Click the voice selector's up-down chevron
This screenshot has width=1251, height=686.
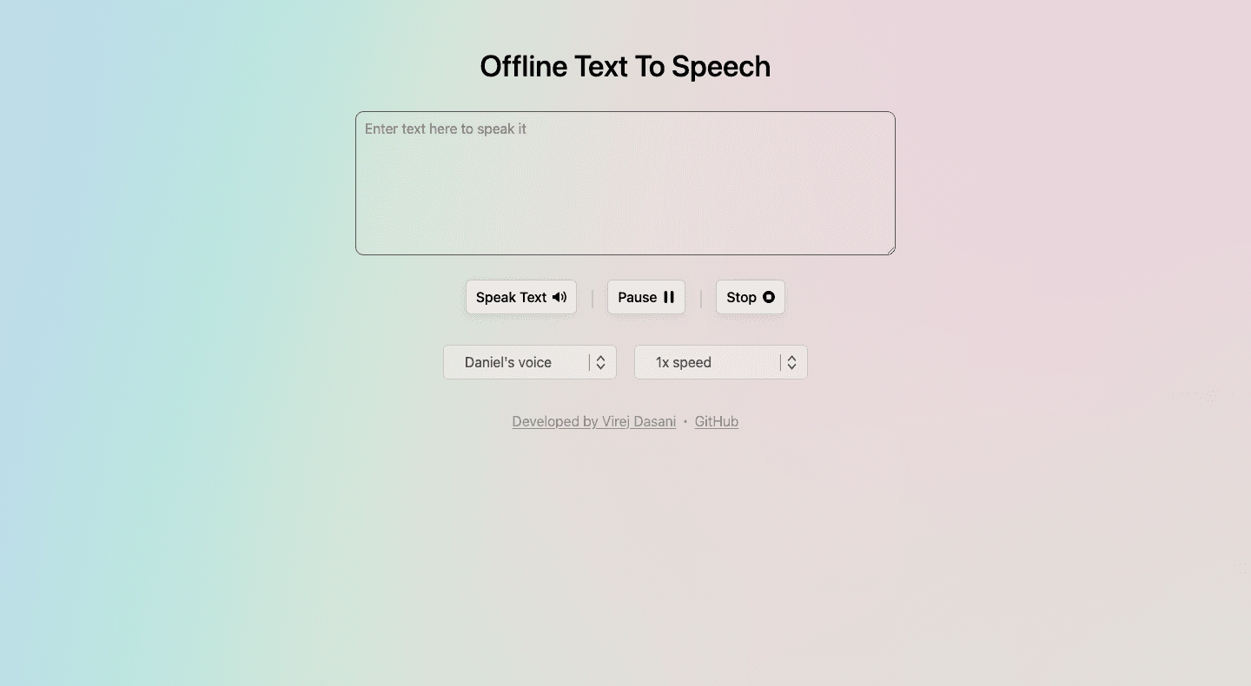click(x=600, y=362)
